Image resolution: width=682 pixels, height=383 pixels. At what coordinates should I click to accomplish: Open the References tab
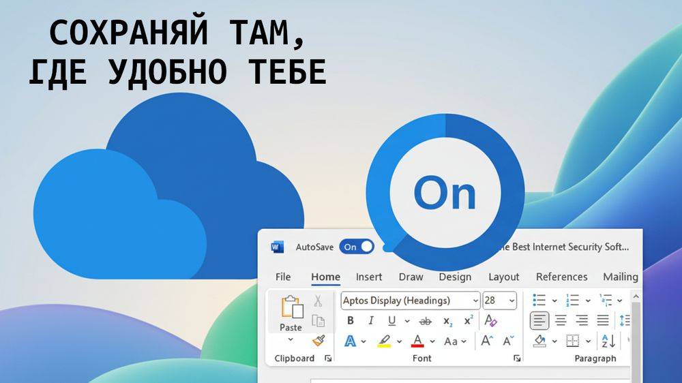click(x=561, y=277)
